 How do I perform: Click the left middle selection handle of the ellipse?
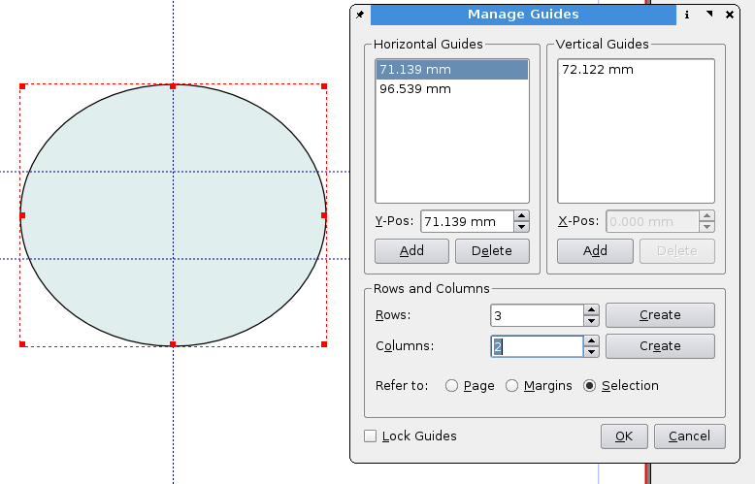(x=21, y=215)
